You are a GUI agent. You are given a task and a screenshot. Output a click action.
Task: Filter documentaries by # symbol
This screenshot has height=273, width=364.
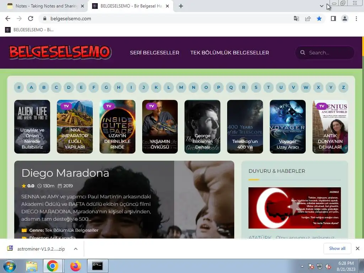19,87
